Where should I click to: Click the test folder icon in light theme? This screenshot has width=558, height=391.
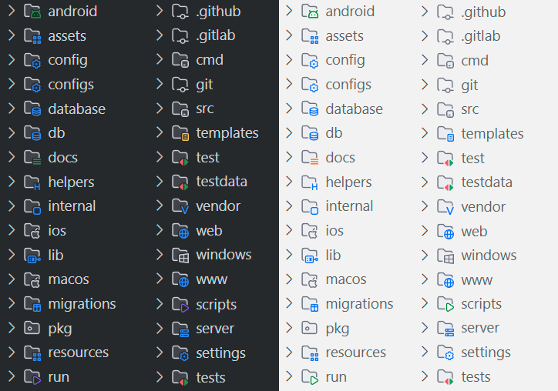(x=445, y=159)
